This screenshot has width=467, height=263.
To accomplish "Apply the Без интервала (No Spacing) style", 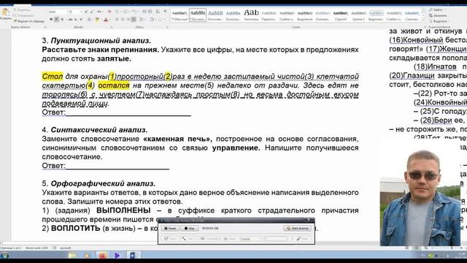I will point(198,15).
